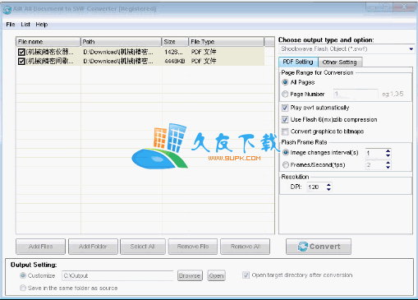Click the frames per second field showing 2
Image resolution: width=418 pixels, height=300 pixels.
tap(375, 165)
